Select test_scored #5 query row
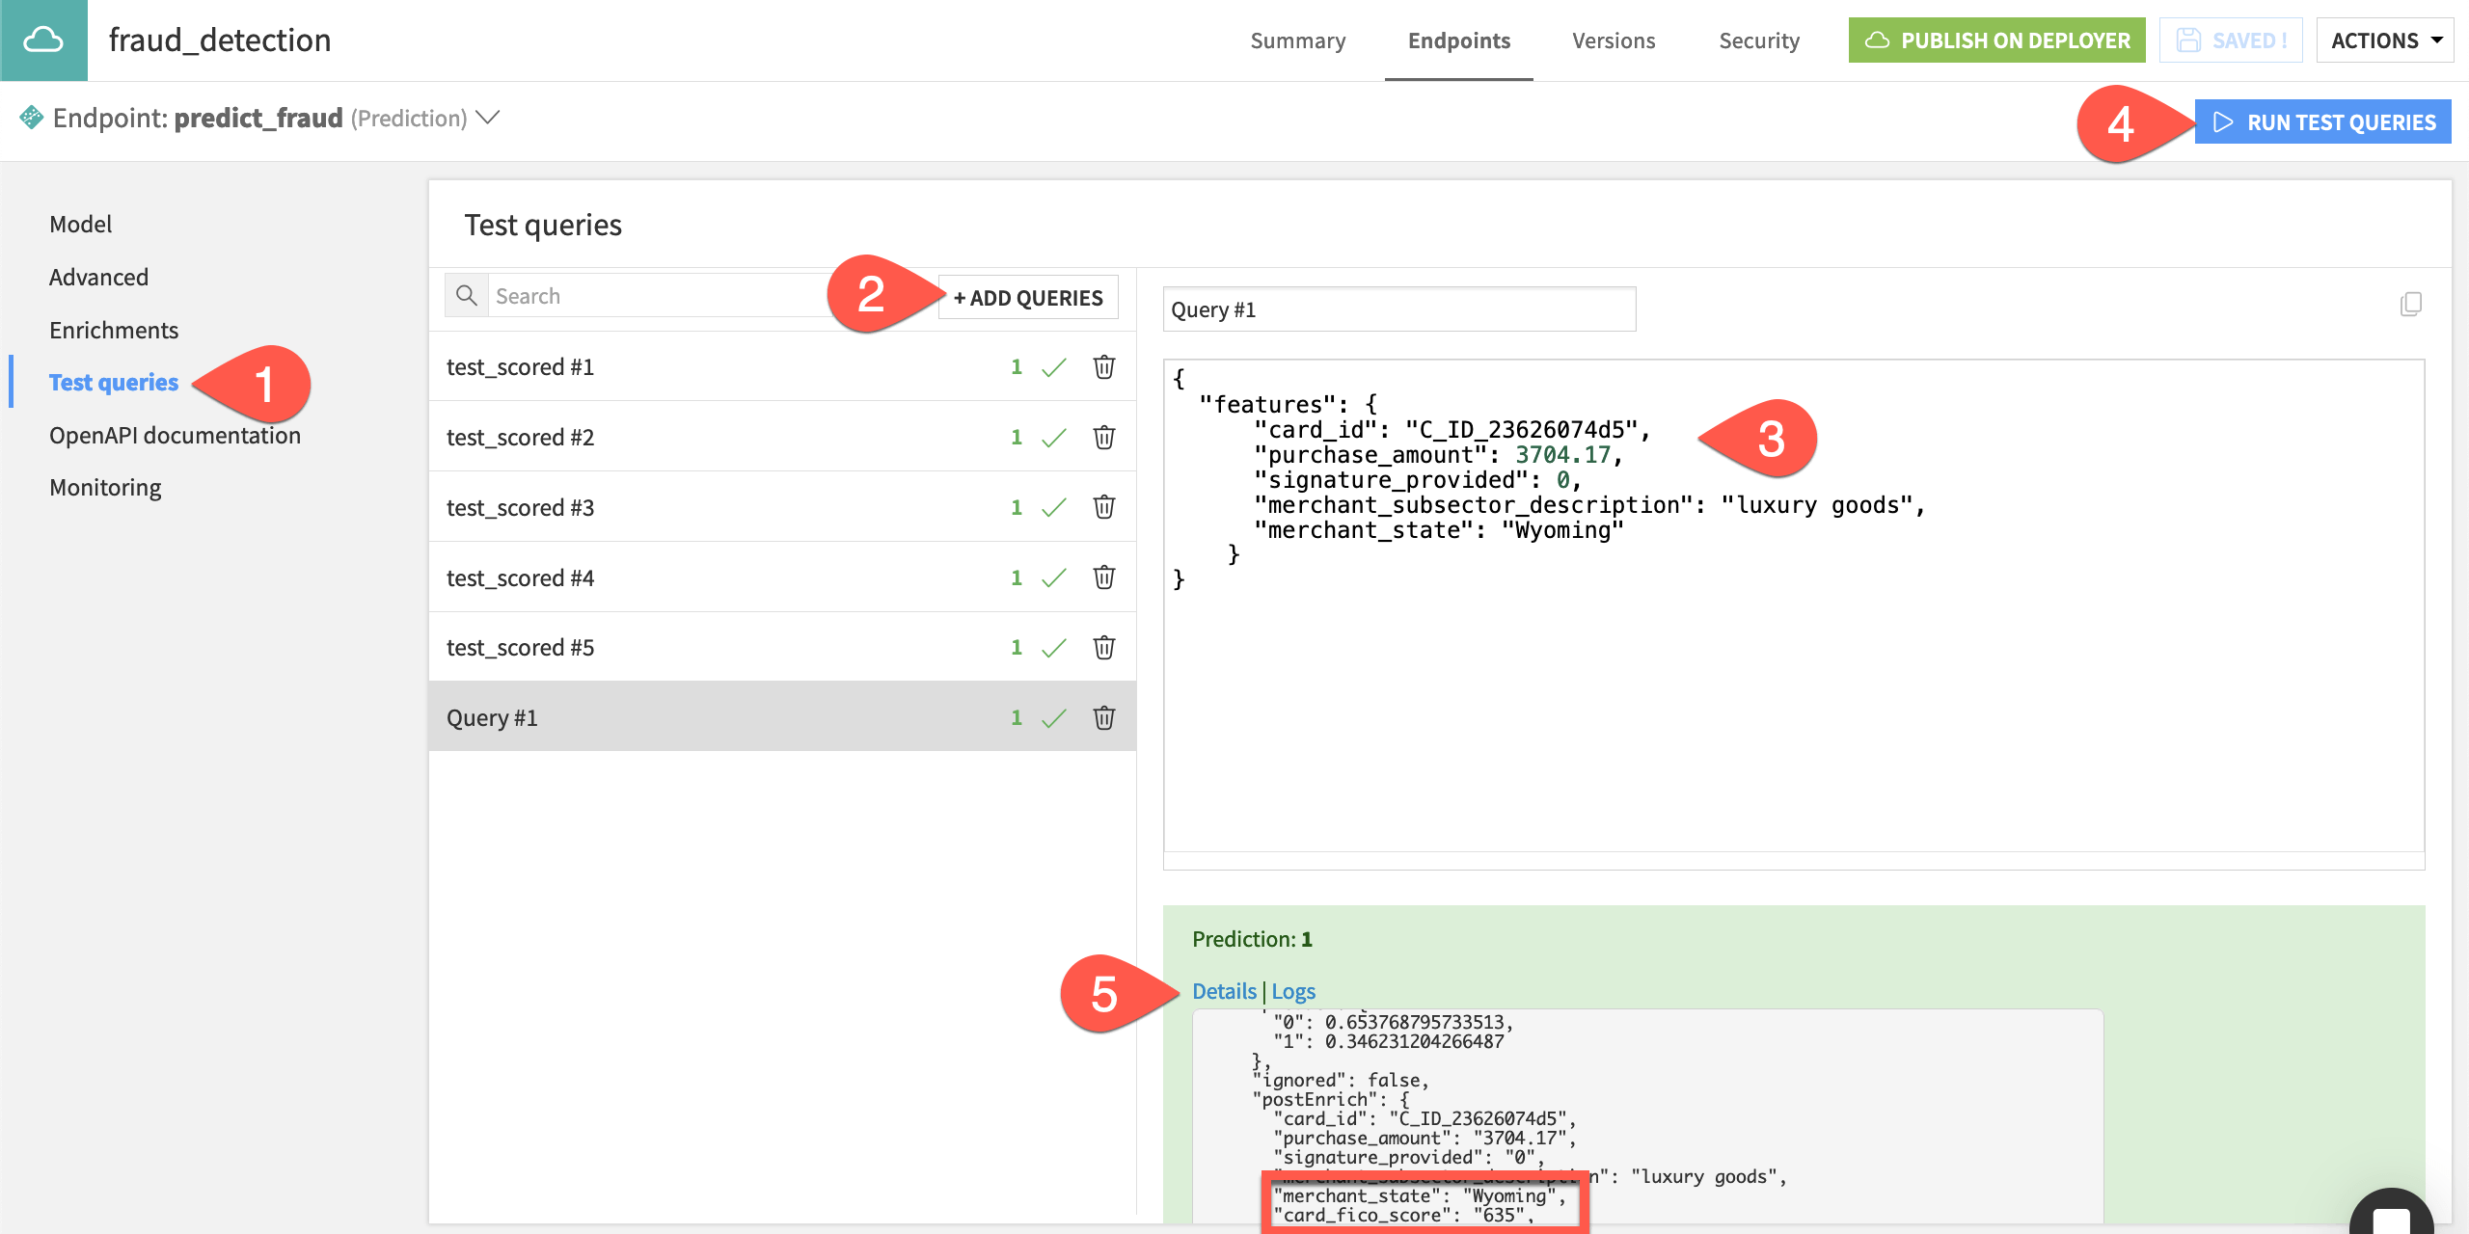The height and width of the screenshot is (1234, 2469). (x=782, y=647)
